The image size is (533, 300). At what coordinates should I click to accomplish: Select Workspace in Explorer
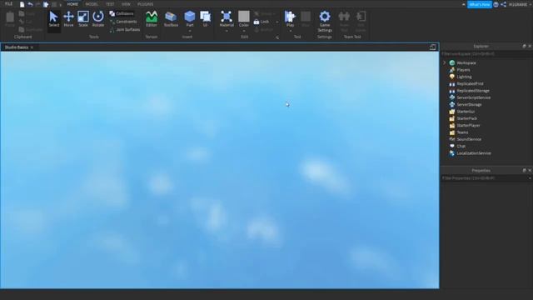click(466, 63)
